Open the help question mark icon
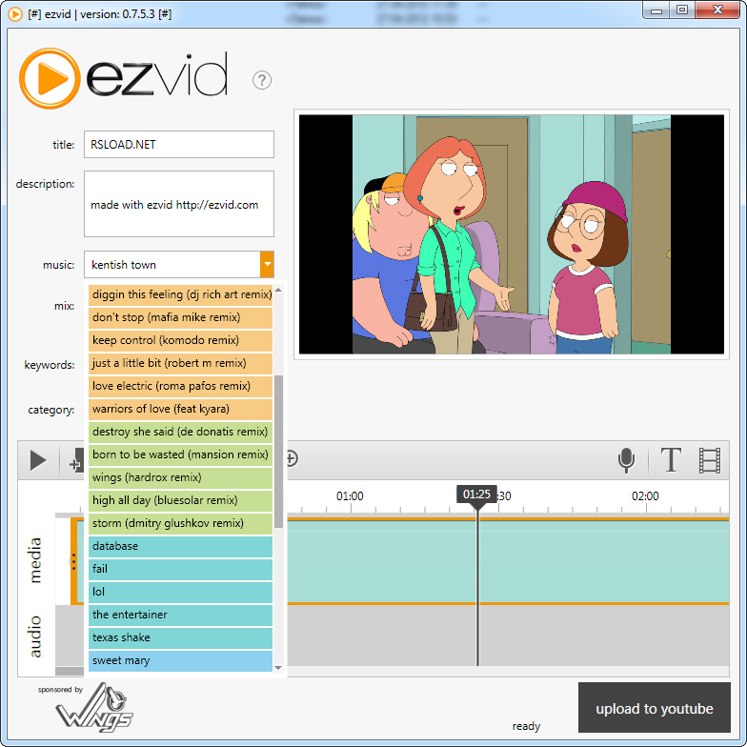Screen dimensions: 747x747 pos(261,80)
